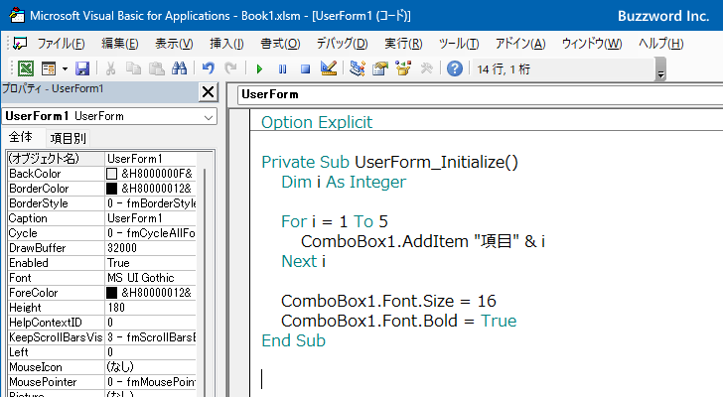This screenshot has width=723, height=397.
Task: Open the Object Browser icon
Action: (403, 68)
